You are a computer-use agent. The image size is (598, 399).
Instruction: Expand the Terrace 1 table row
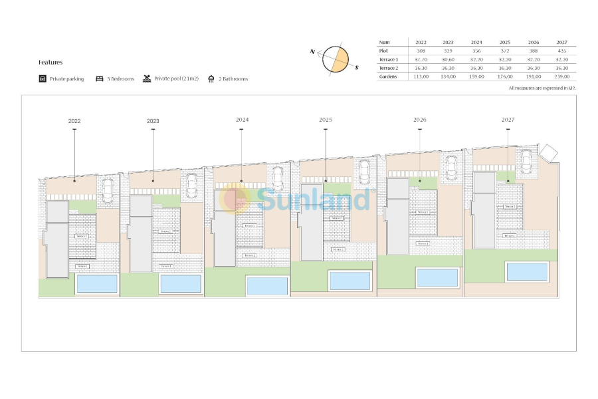pyautogui.click(x=387, y=59)
